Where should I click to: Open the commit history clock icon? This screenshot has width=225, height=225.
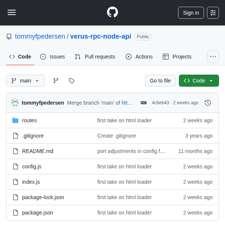(208, 103)
